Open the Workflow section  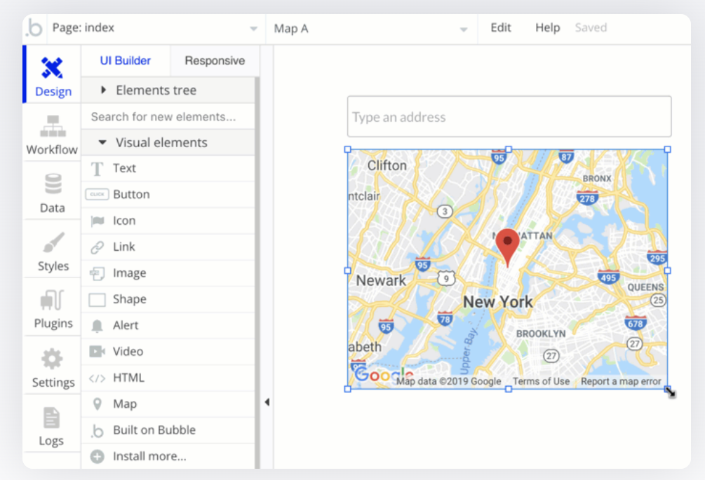(53, 135)
